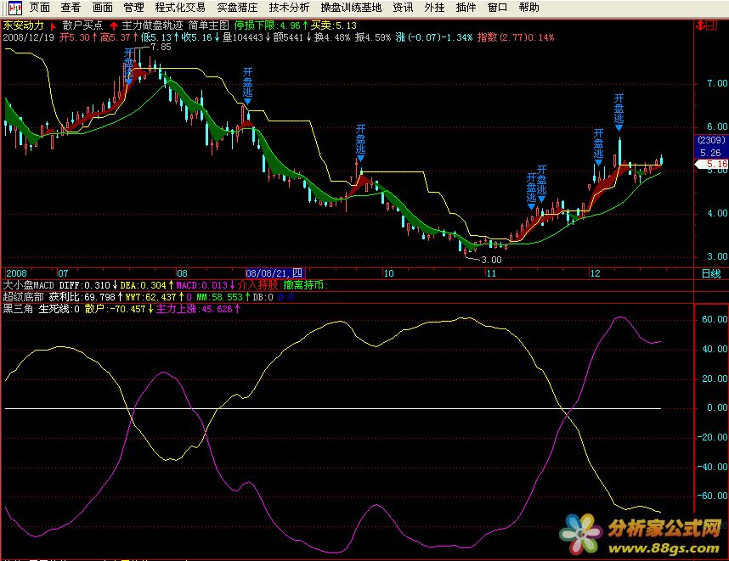Click the 主力上涨:45.626 value
729x561 pixels.
click(194, 309)
